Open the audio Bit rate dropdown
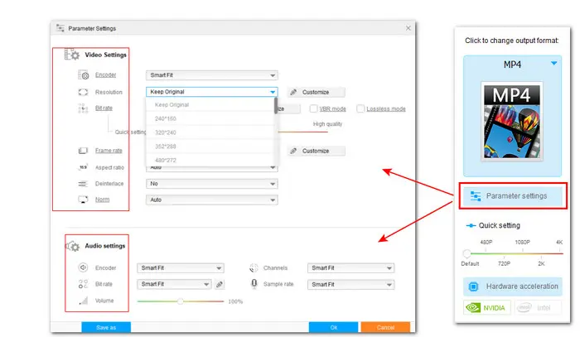 click(174, 284)
